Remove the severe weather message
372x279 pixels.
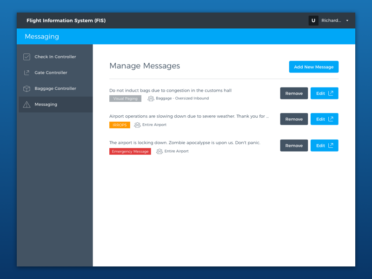pyautogui.click(x=294, y=119)
